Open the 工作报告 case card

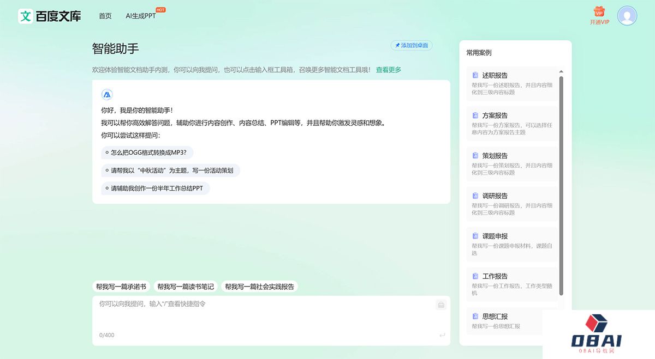tap(512, 284)
